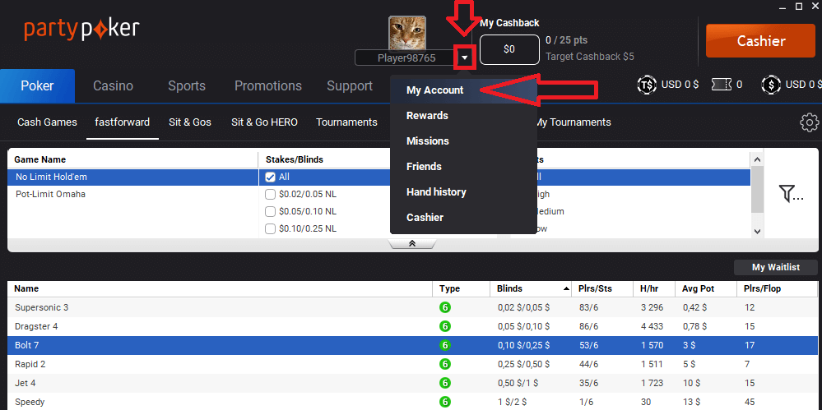Click the tickets icon showing 0
822x410 pixels.
pos(721,85)
